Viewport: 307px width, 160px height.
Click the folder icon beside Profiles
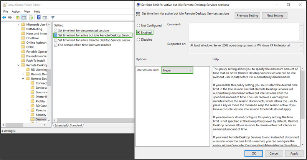coord(33,101)
